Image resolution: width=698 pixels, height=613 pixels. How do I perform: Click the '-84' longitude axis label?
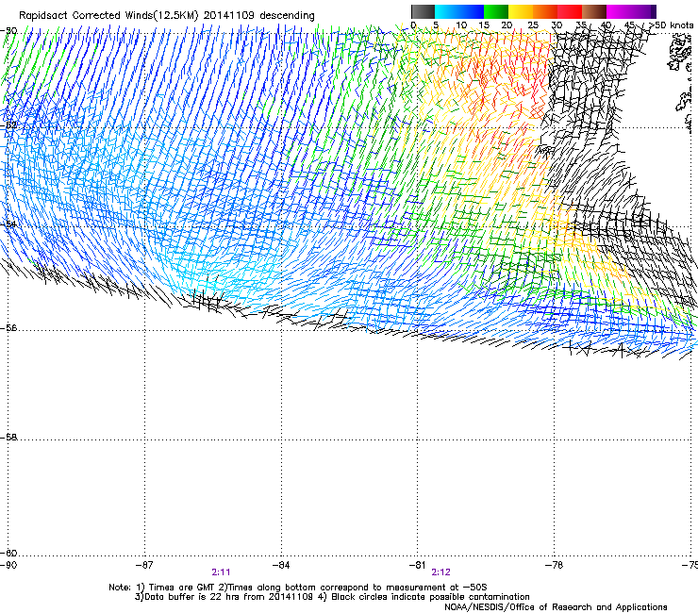coord(281,565)
